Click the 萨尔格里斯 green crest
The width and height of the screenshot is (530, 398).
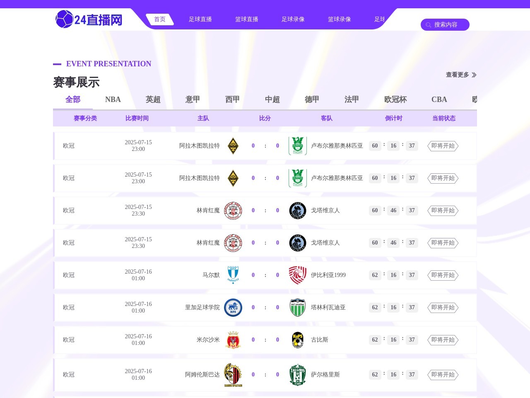(x=297, y=375)
